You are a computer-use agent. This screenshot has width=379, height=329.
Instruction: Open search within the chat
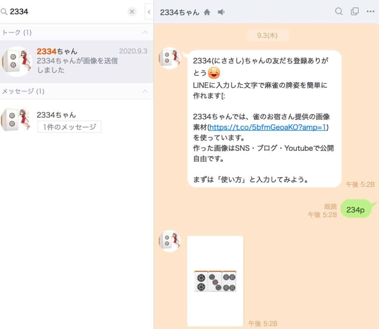coord(339,11)
